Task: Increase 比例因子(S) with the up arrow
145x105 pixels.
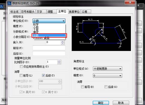Action: coord(59,61)
